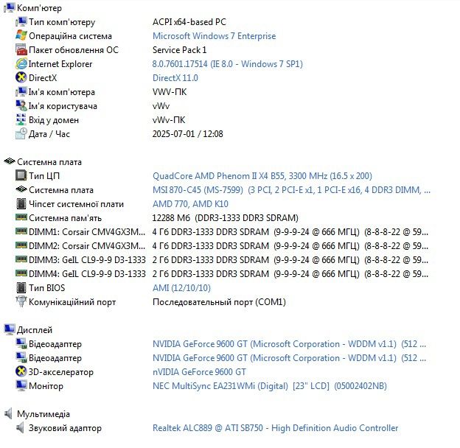Open the 8.0.7601.17514 Internet Explorer version link
460x448 pixels.
point(227,64)
